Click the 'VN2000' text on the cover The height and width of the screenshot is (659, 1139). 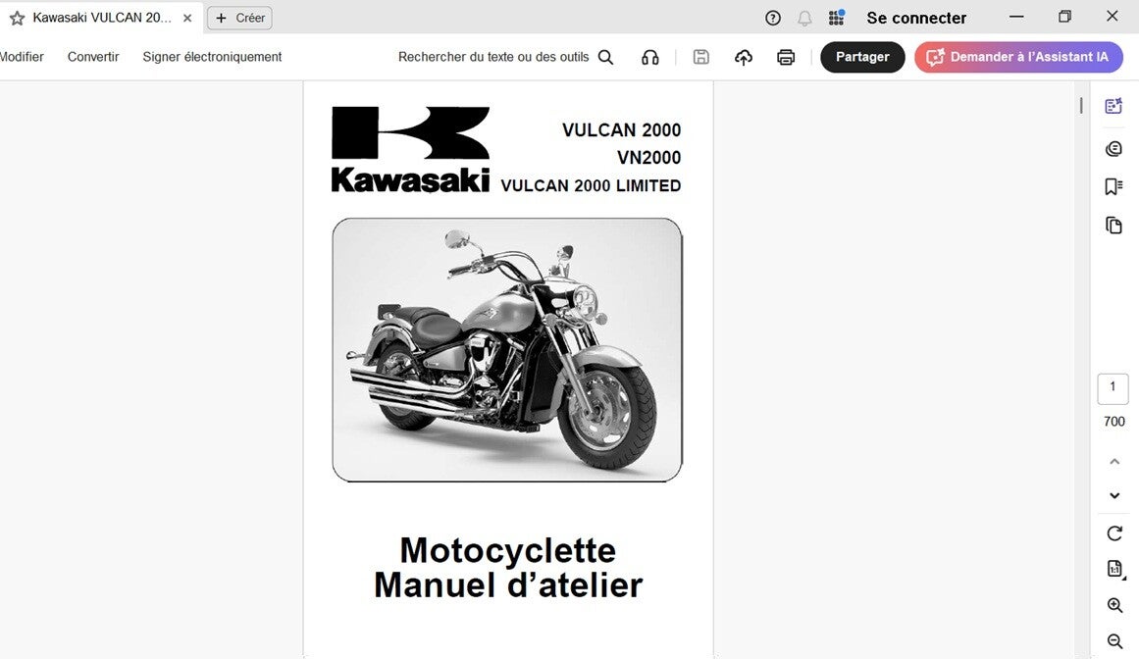point(648,158)
